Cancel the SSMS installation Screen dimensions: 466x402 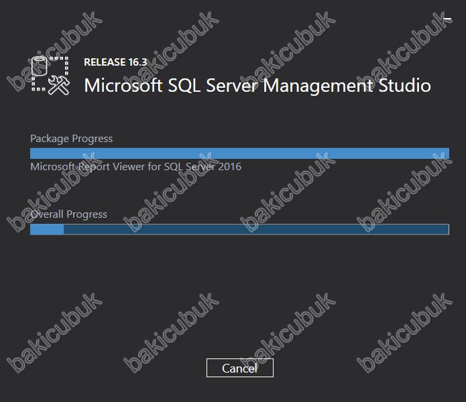(x=240, y=368)
